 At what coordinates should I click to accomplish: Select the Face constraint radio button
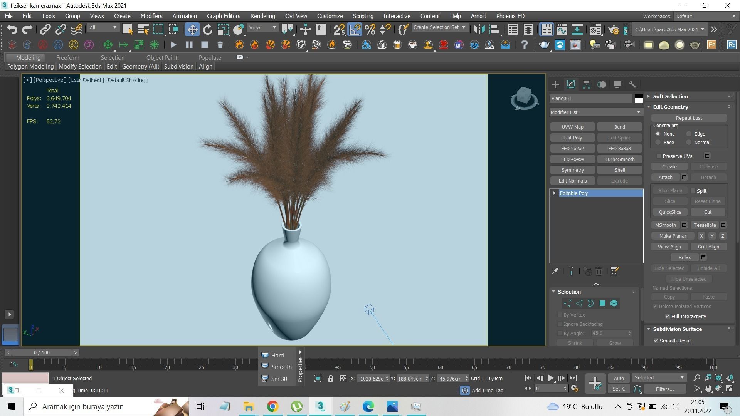pos(658,142)
